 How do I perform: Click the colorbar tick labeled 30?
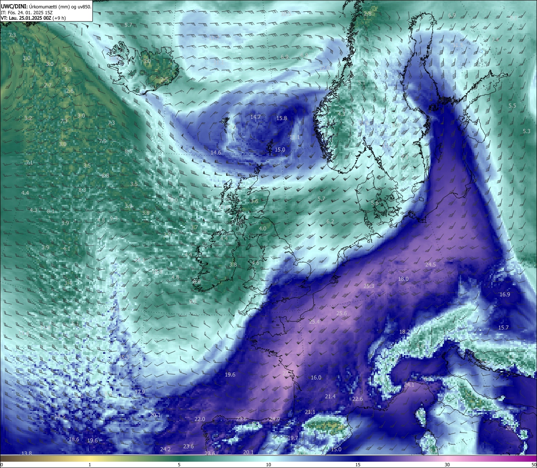tap(447, 465)
